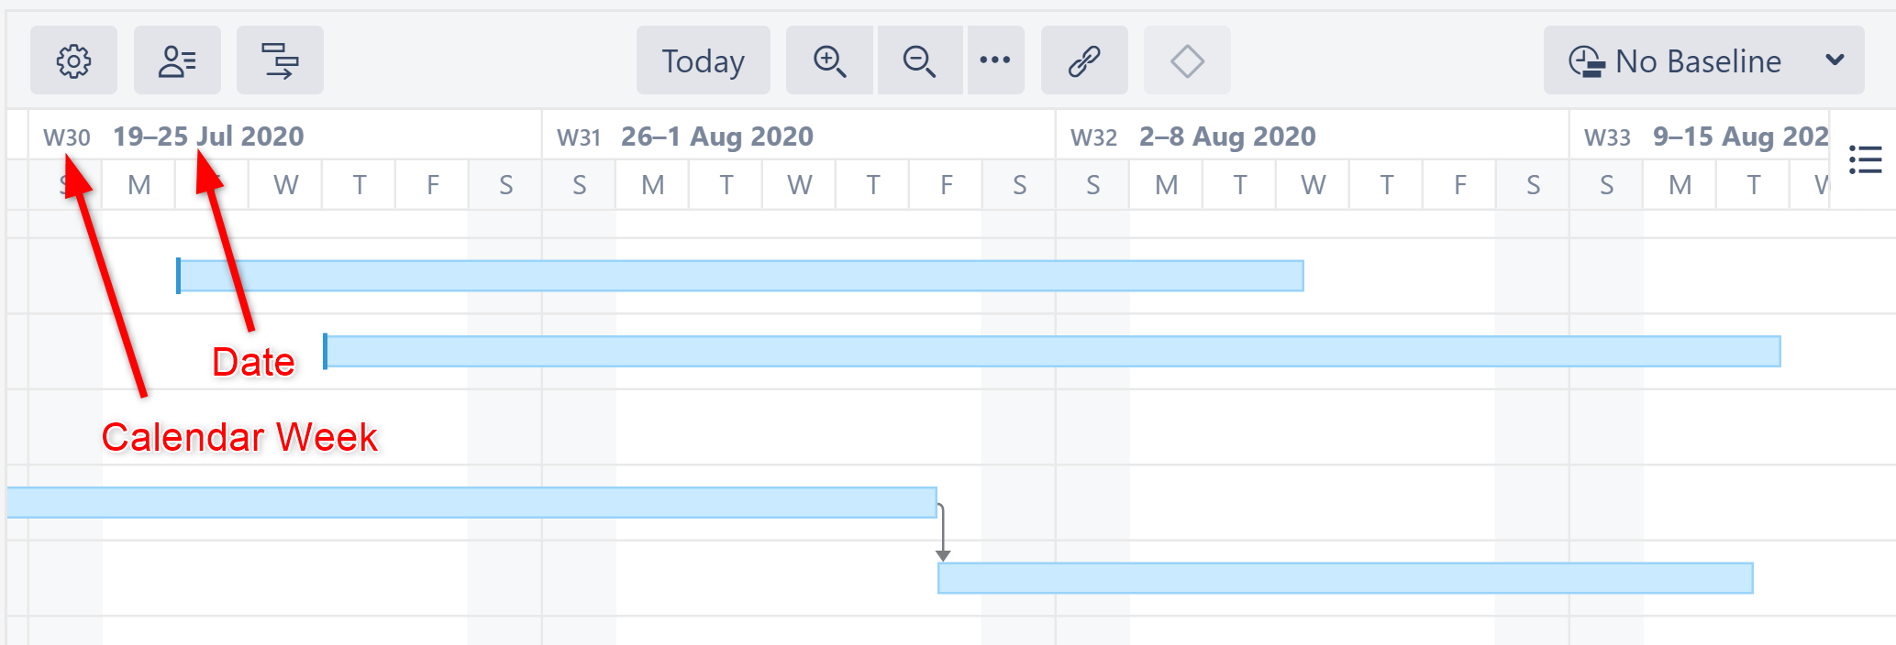The image size is (1896, 645).
Task: Click the Monday column in week W32
Action: click(1166, 184)
